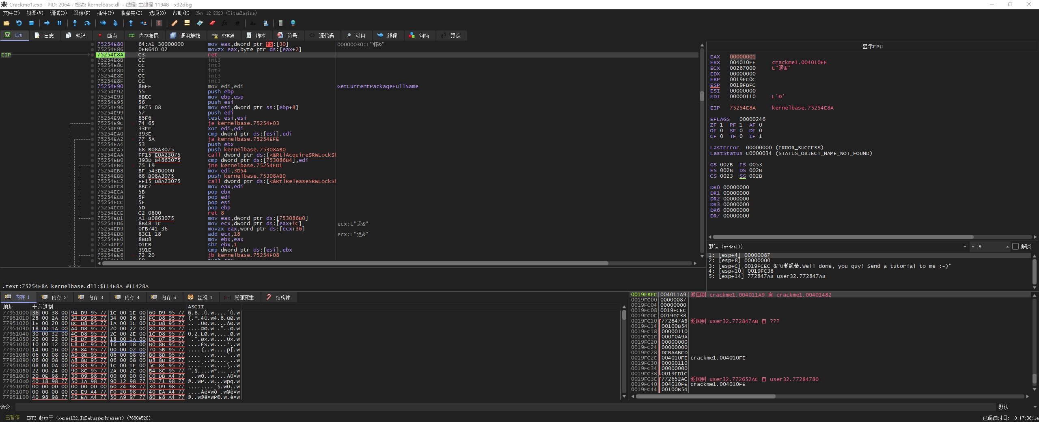Viewport: 1039px width, 422px height.
Task: Open the calculator toolbar icon
Action: pyautogui.click(x=280, y=23)
